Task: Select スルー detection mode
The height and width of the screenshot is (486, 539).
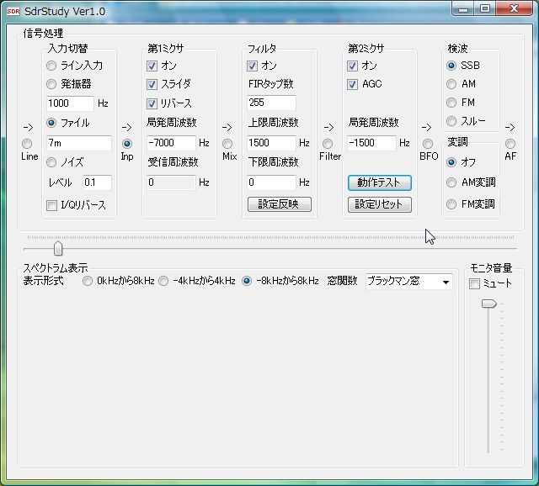Action: click(451, 121)
